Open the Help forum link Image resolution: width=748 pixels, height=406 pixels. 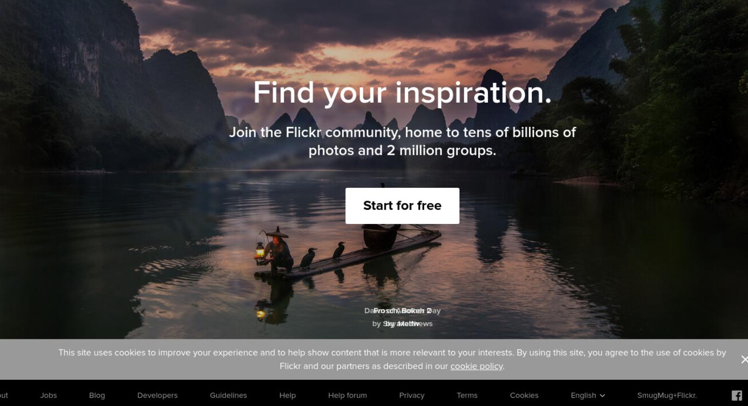point(347,395)
